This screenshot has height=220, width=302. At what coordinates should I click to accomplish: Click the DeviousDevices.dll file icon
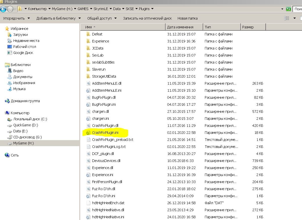(x=88, y=161)
